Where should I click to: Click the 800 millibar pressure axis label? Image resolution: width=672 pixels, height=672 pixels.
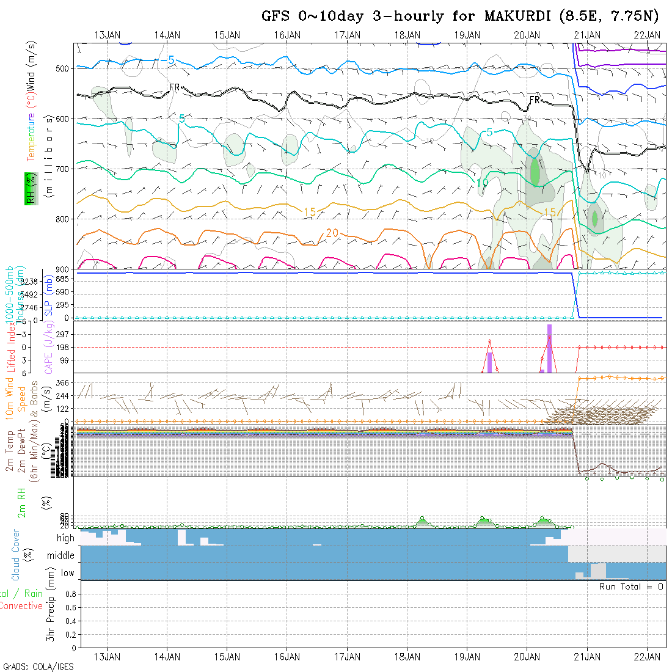click(64, 219)
